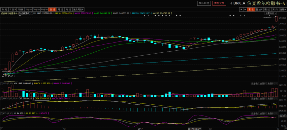Zoom in chart with plus icon
Screen dimensions: 287x130
pyautogui.click(x=241, y=10)
